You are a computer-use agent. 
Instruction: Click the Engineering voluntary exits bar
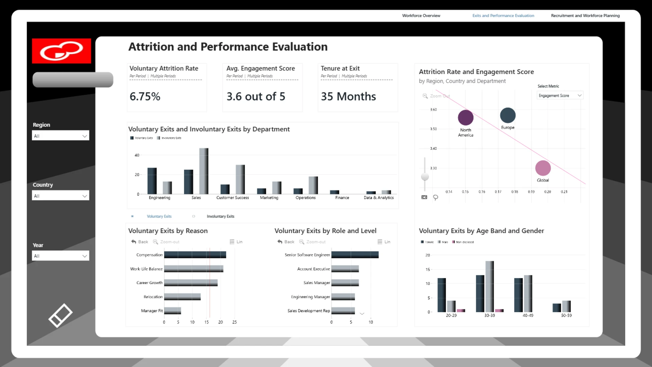pyautogui.click(x=152, y=181)
